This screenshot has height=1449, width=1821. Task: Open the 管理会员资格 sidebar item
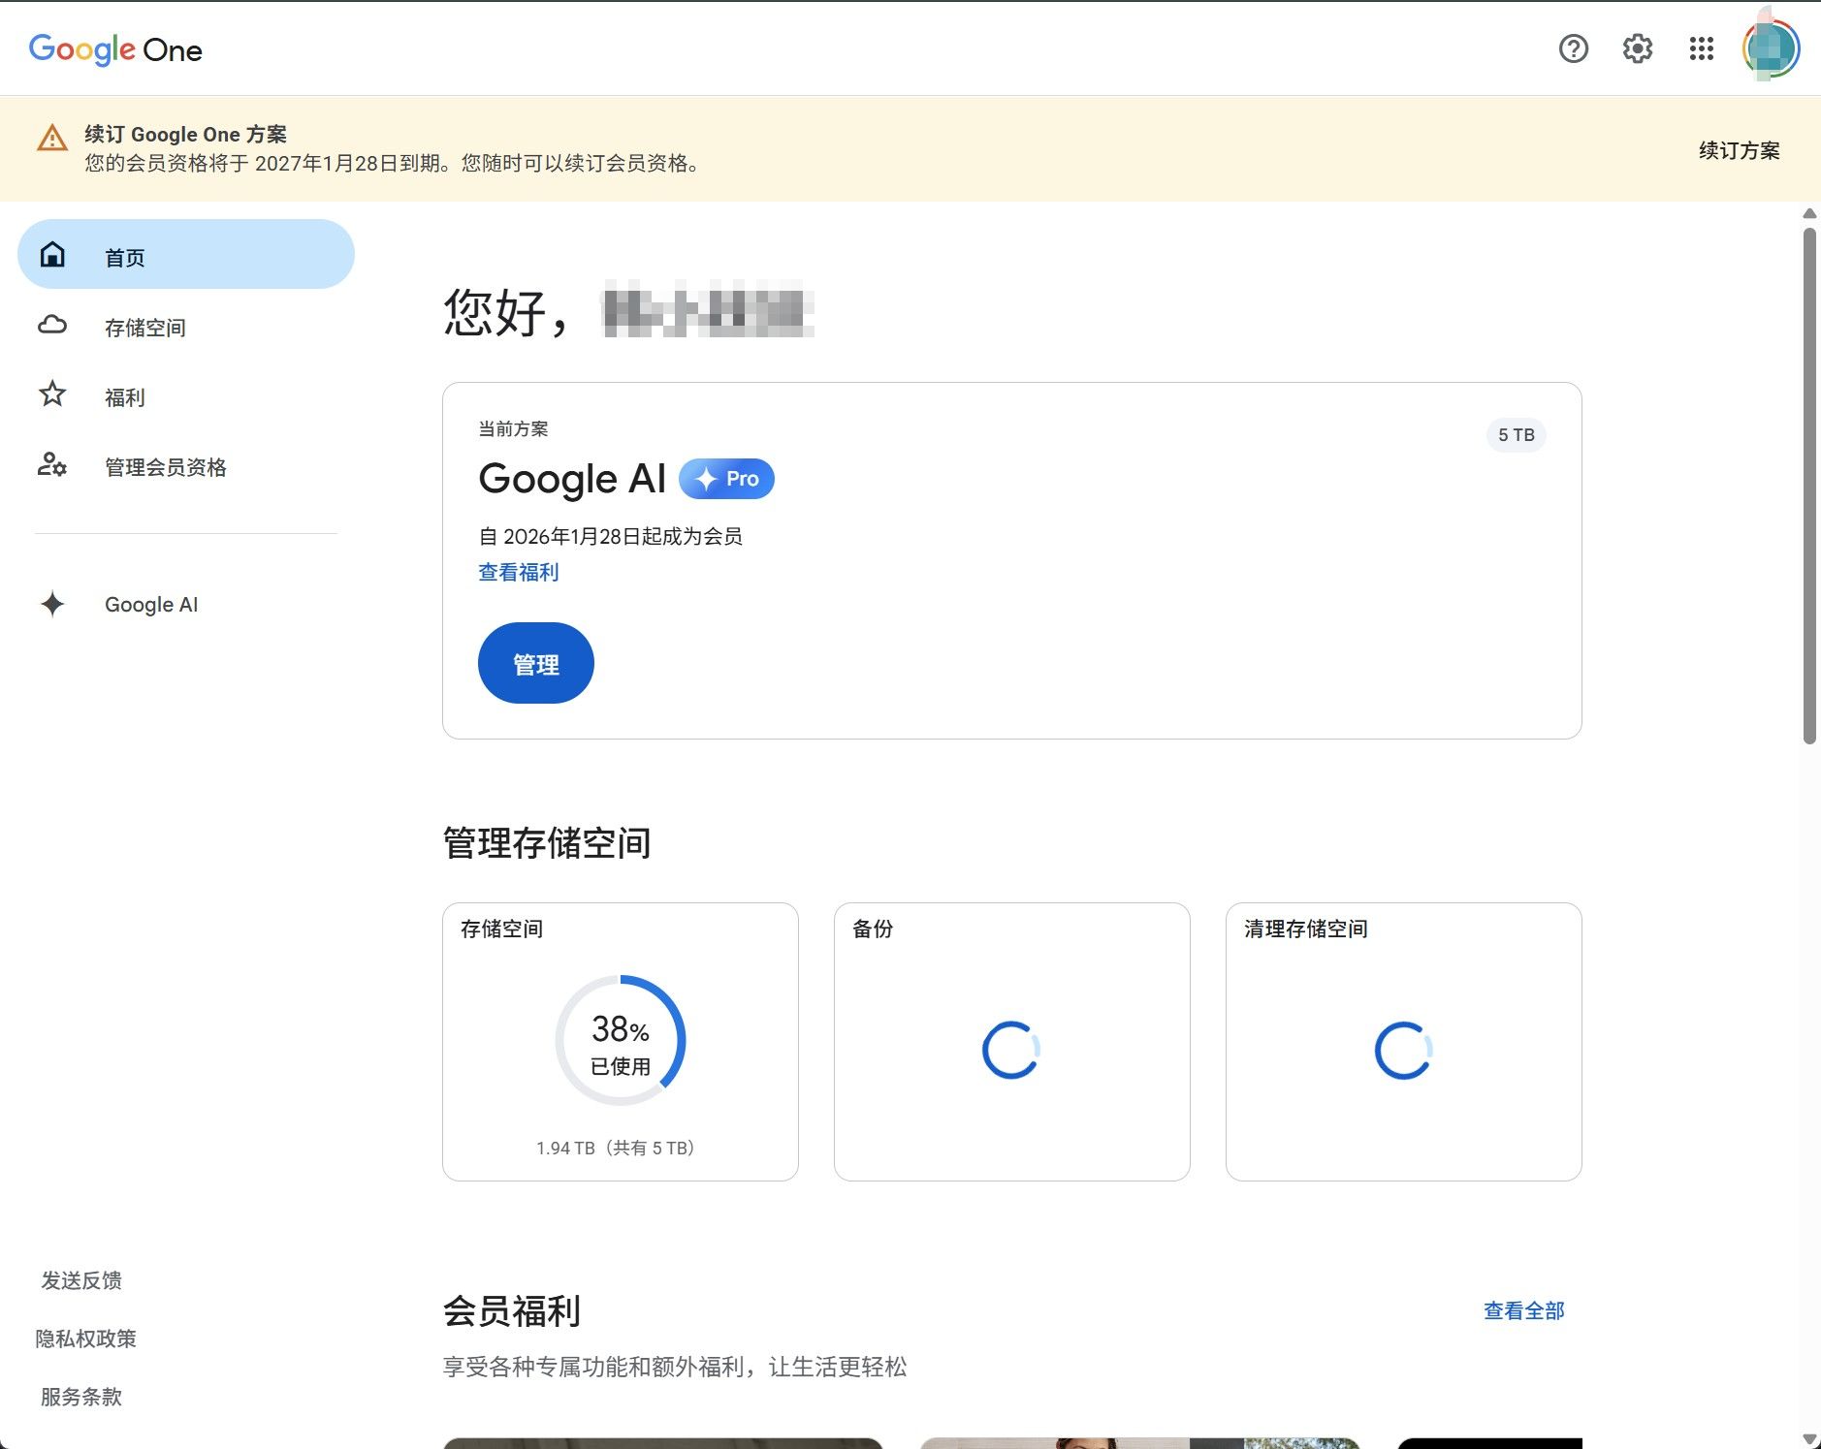pyautogui.click(x=186, y=466)
